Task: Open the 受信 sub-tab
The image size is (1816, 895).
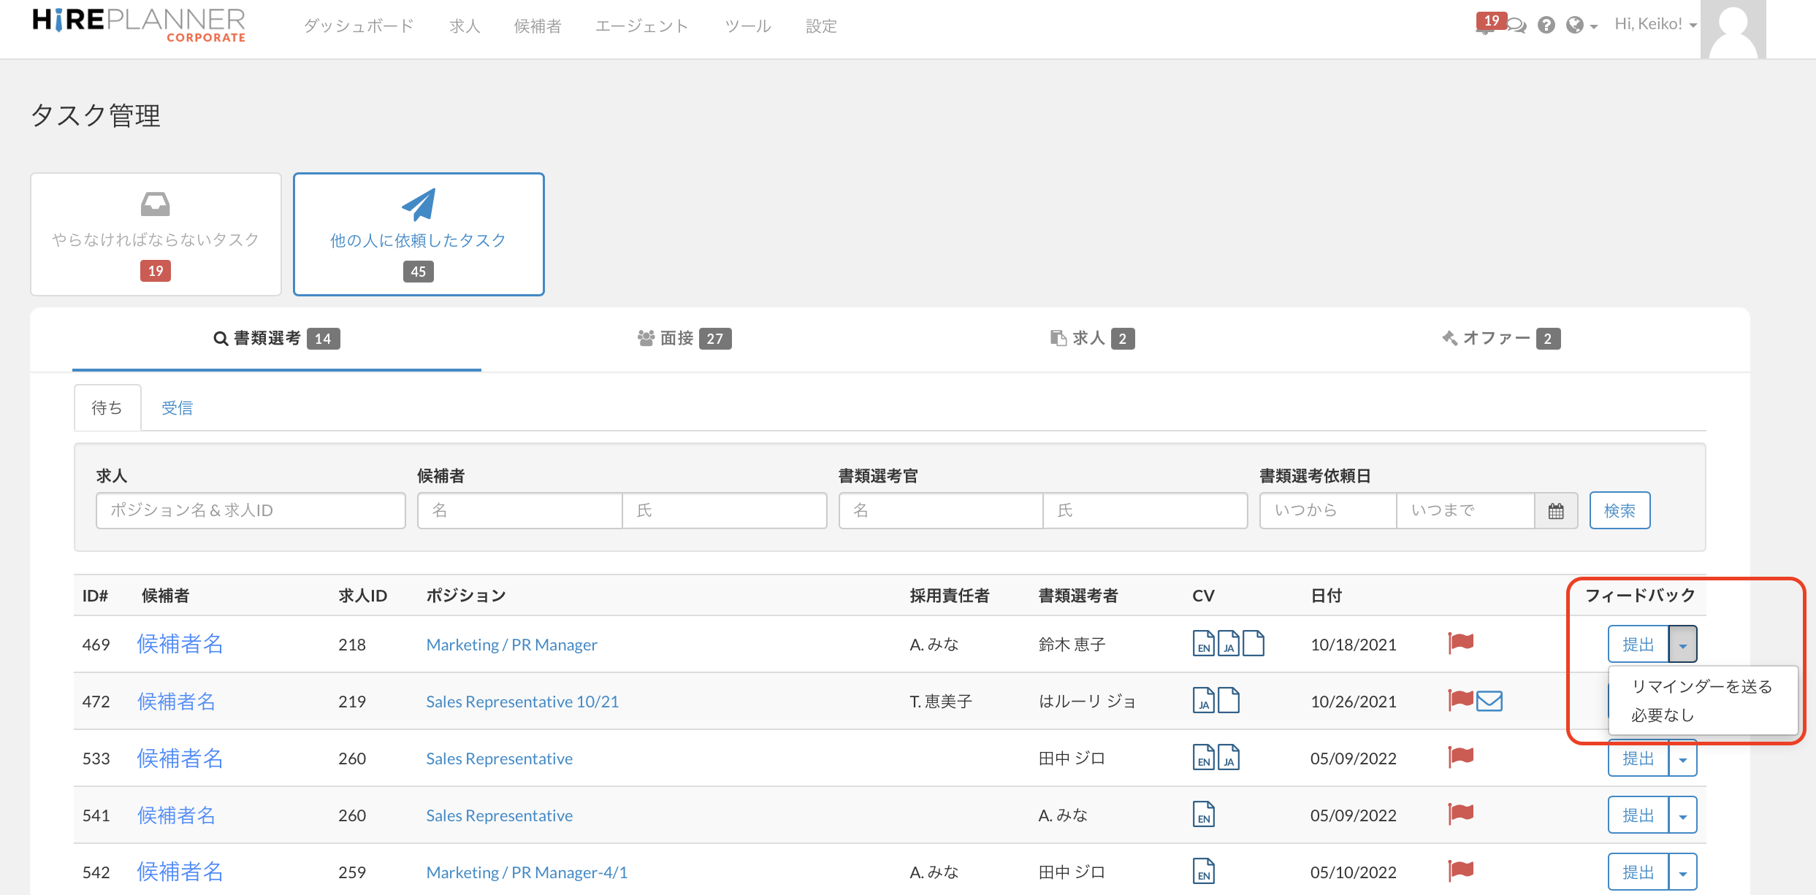Action: [177, 408]
